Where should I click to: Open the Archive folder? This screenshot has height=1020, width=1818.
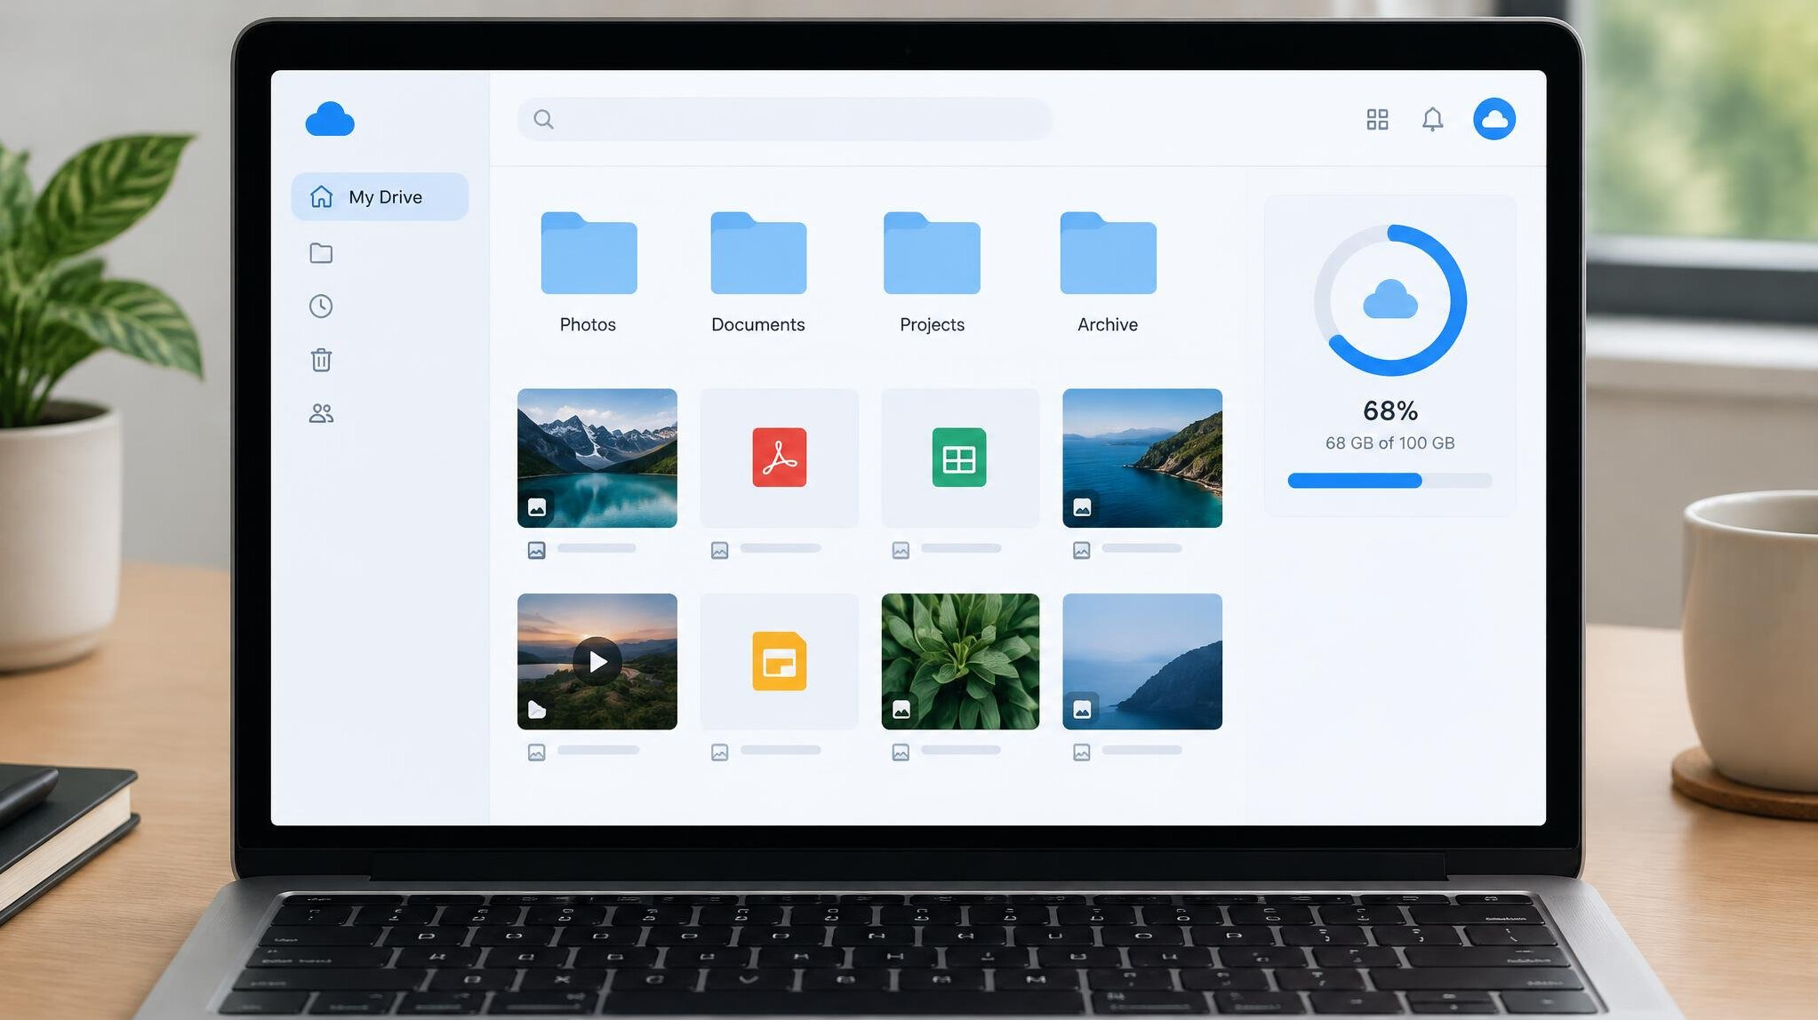pyautogui.click(x=1108, y=273)
